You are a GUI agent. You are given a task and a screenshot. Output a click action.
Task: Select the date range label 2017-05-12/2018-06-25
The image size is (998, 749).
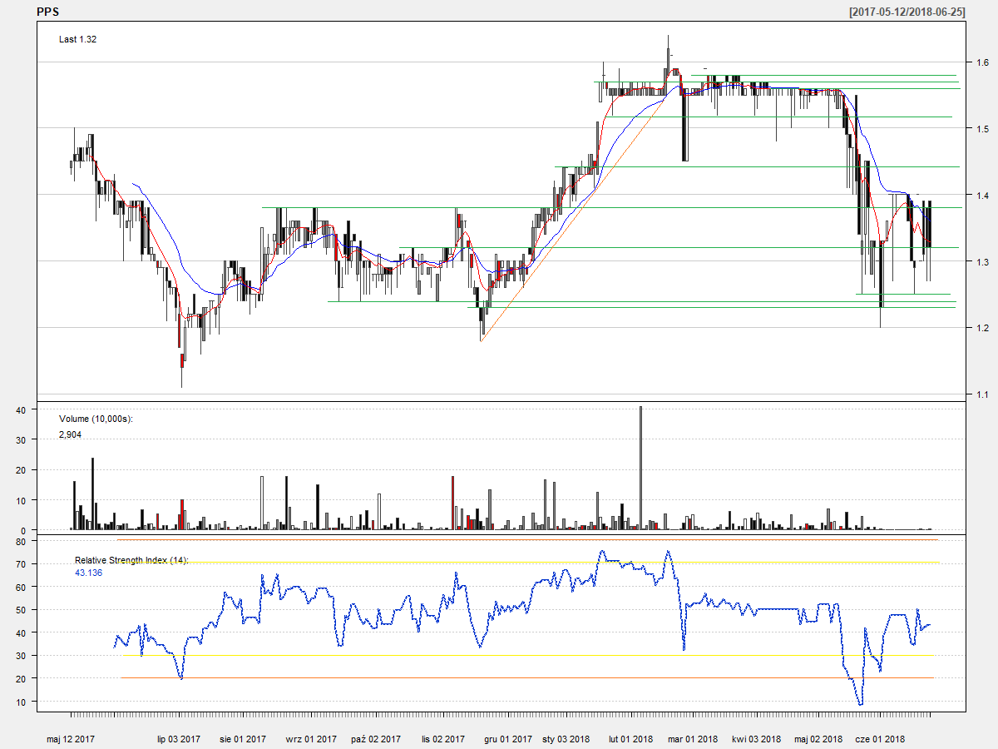[907, 12]
